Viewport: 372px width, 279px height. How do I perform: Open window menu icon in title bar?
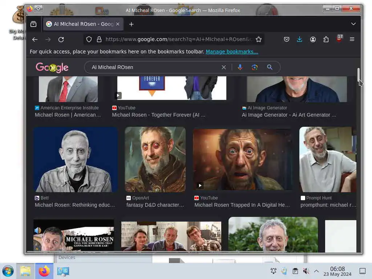coord(30,9)
